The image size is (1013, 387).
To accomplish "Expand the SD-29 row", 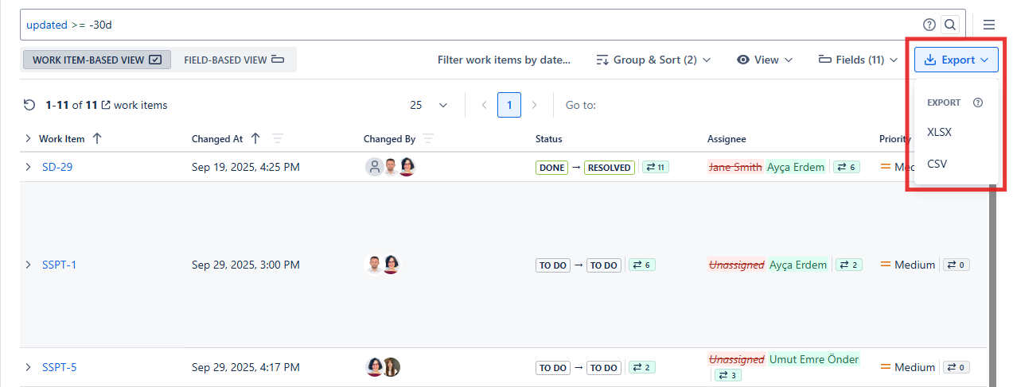I will tap(28, 167).
